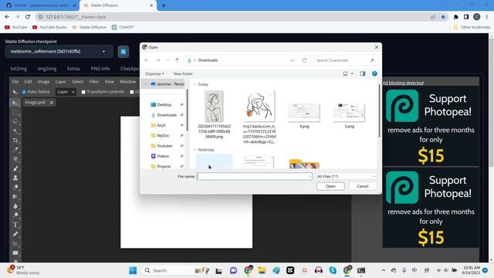The width and height of the screenshot is (494, 278).
Task: Switch to the txt2img tab
Action: (19, 69)
